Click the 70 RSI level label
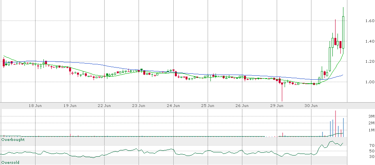This screenshot has width=375, height=165. 371,145
